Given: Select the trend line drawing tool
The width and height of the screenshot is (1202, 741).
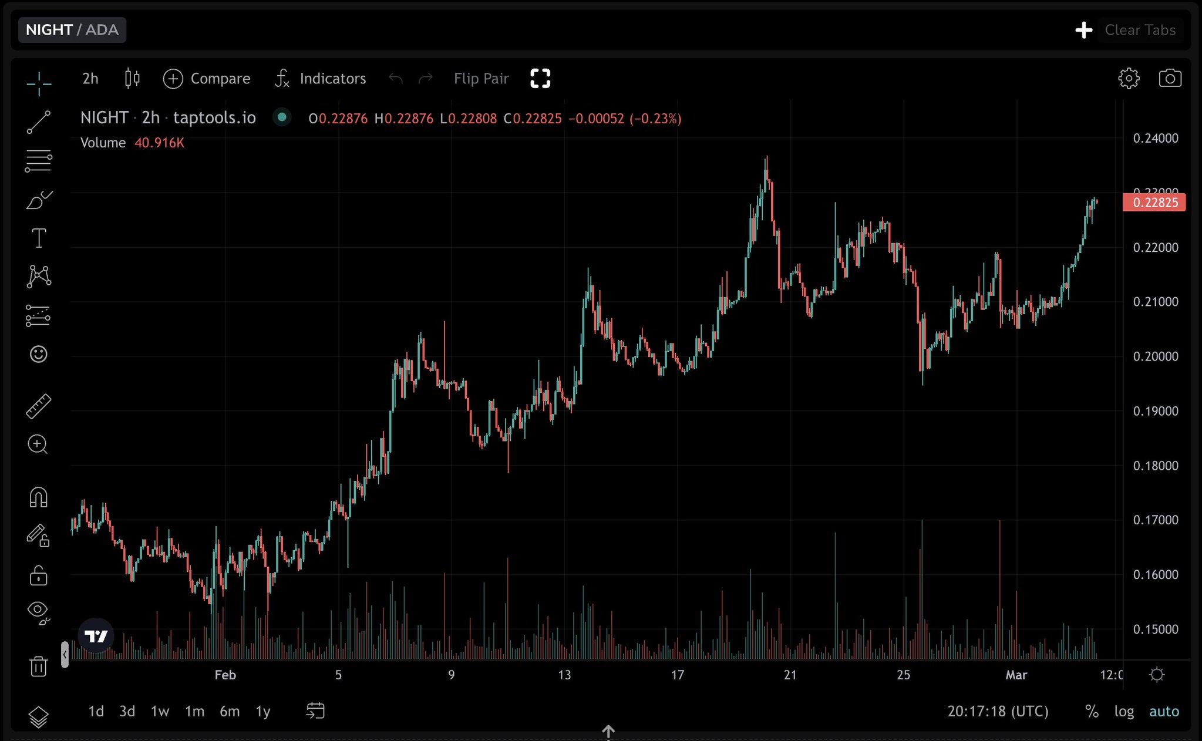Looking at the screenshot, I should coord(39,122).
